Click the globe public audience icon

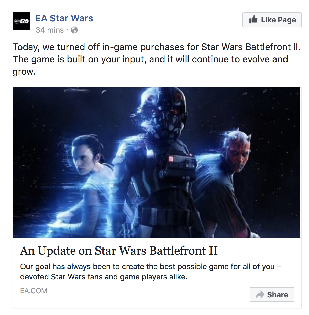tap(74, 30)
